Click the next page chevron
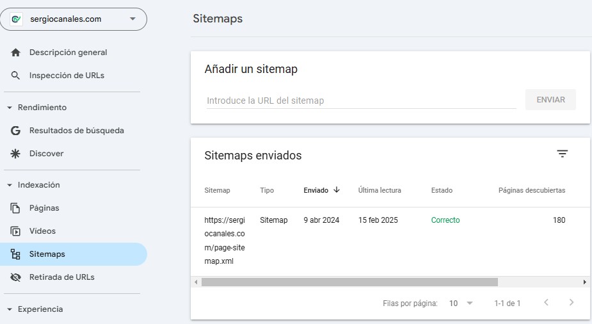This screenshot has width=592, height=324. [572, 302]
